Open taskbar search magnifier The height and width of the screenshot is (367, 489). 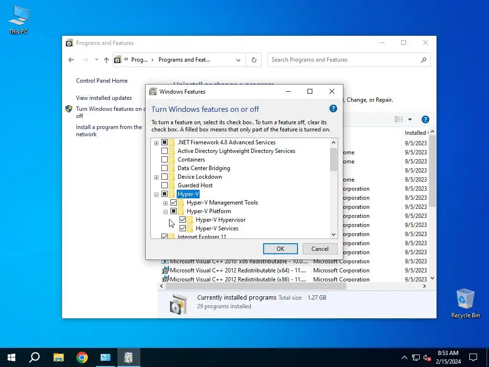(x=34, y=357)
